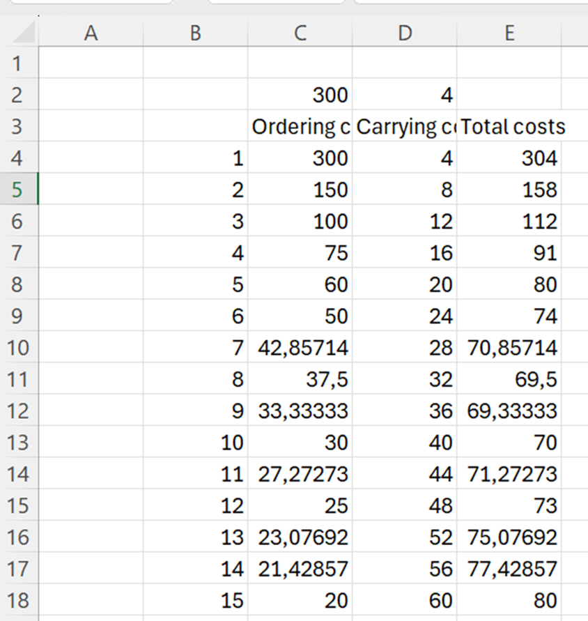The image size is (588, 621).
Task: Select column header E
Action: pyautogui.click(x=509, y=32)
